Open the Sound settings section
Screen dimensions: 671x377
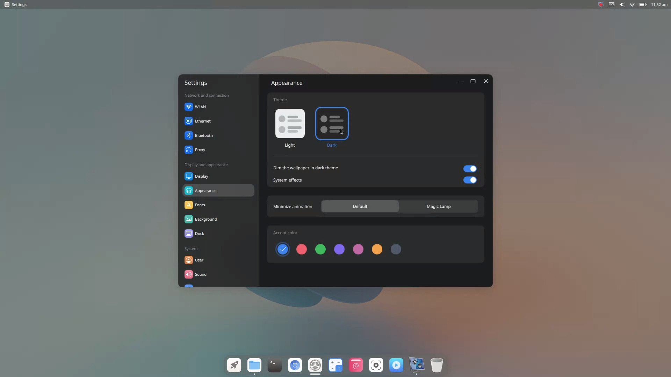pyautogui.click(x=200, y=274)
